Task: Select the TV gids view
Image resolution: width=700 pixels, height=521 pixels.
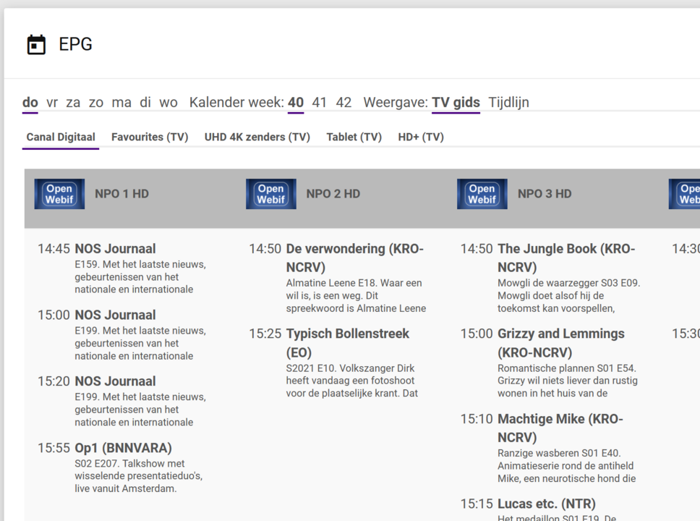Action: click(x=456, y=103)
